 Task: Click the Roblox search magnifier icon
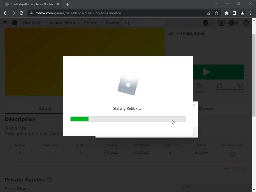[127, 23]
